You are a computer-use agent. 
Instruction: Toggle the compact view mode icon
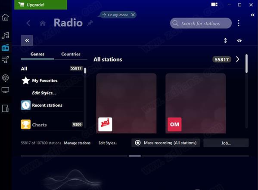(214, 4)
